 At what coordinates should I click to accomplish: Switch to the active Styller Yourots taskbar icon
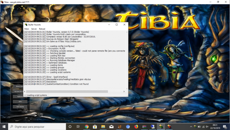[x=161, y=126]
